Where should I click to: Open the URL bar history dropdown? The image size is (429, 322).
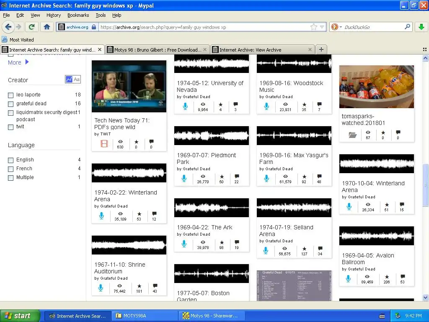pyautogui.click(x=322, y=27)
